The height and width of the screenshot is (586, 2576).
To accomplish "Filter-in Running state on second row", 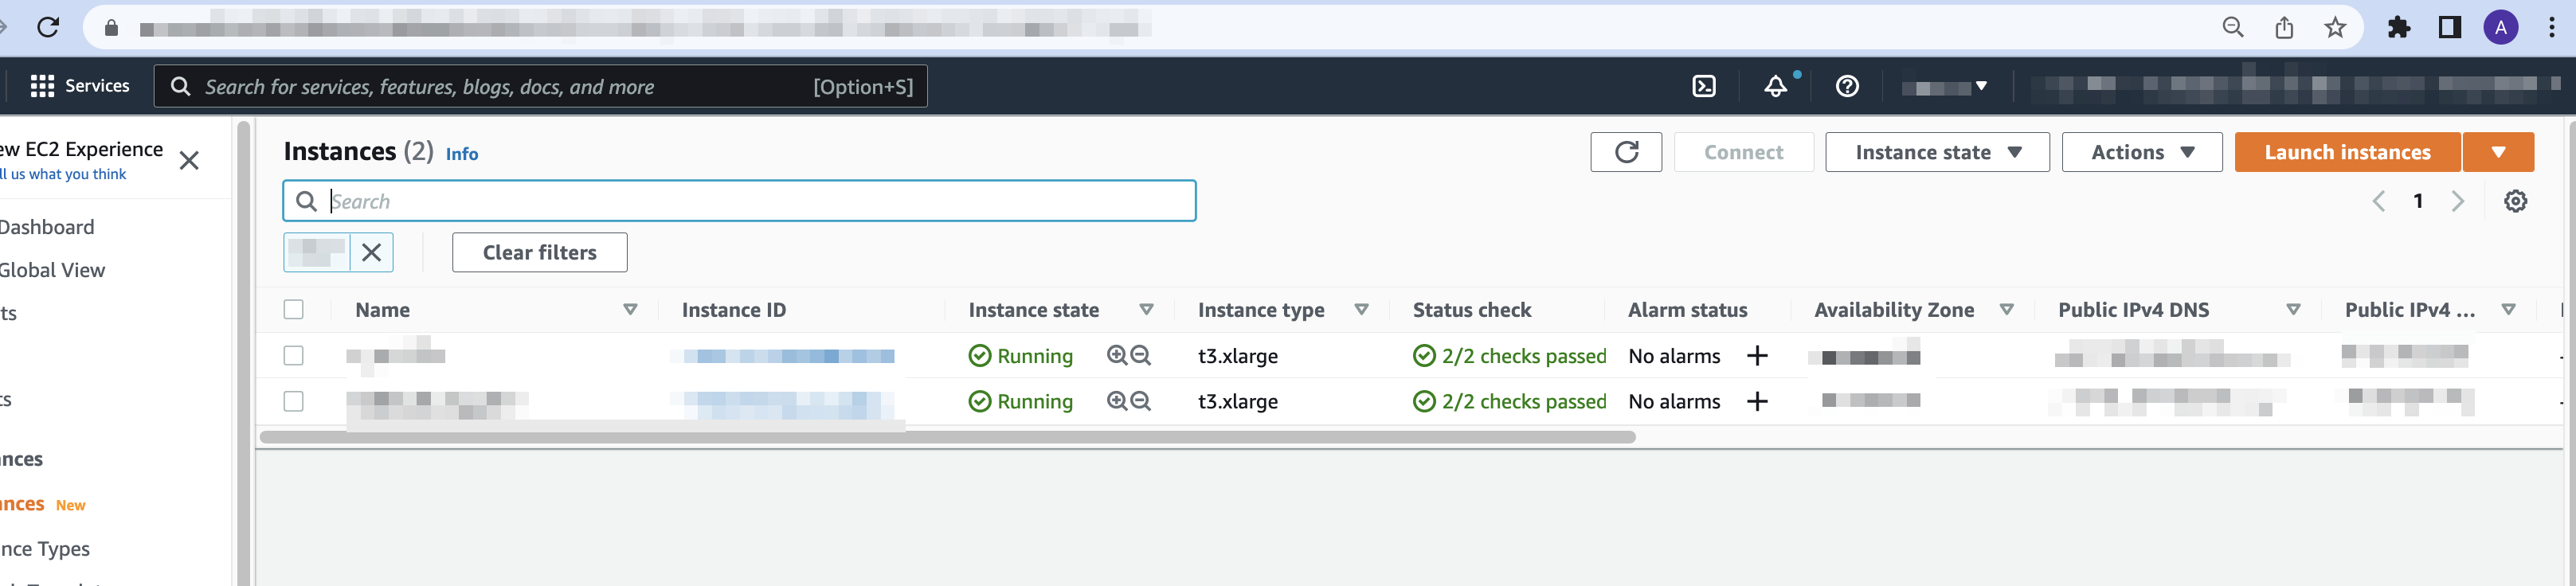I will coord(1117,401).
